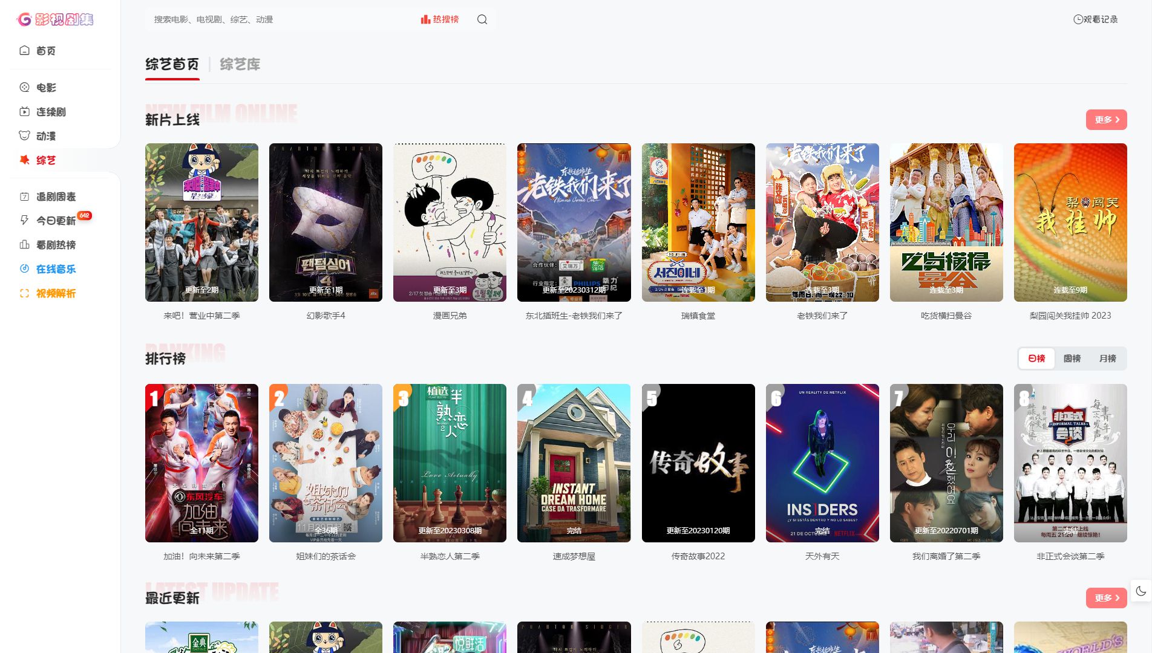This screenshot has width=1152, height=653.
Task: Select 日榜 daily ranking tab
Action: tap(1036, 359)
